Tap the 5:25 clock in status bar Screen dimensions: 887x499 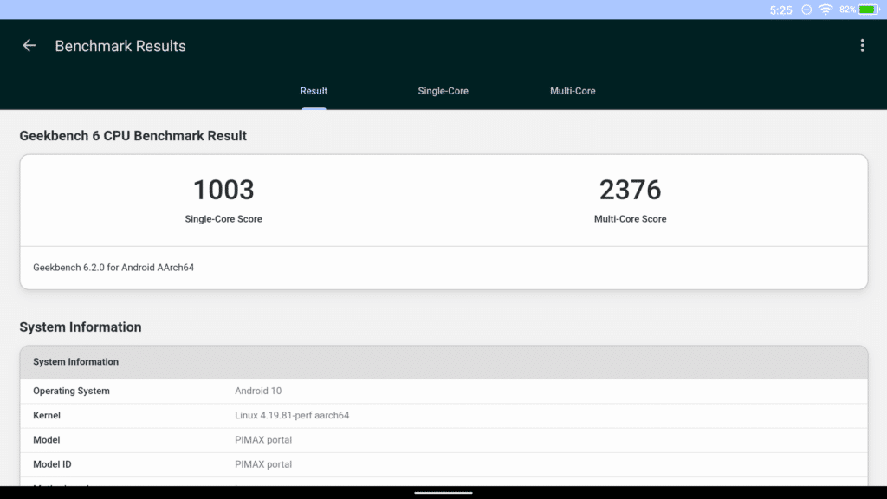(x=780, y=10)
